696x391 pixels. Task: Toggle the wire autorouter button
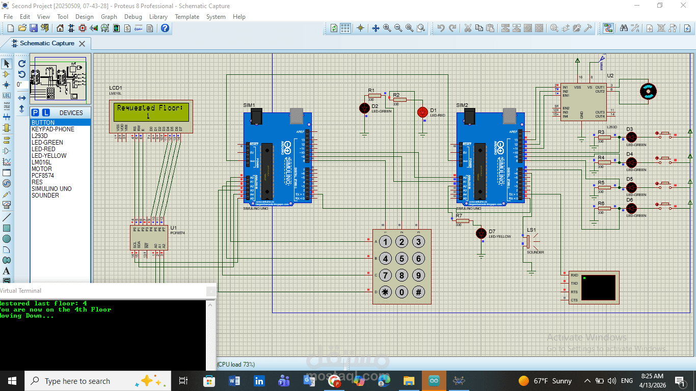pyautogui.click(x=608, y=29)
